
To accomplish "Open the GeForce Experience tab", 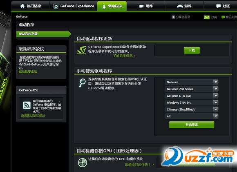I will tap(74, 6).
